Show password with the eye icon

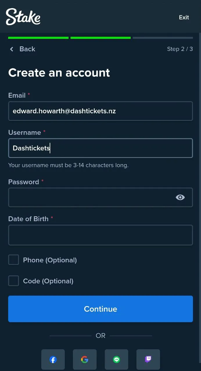180,197
